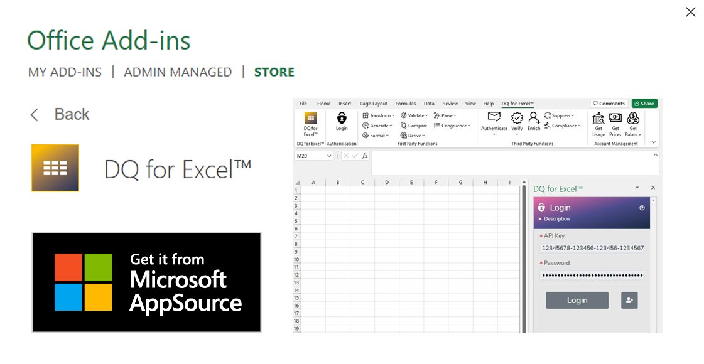Click the Derive function icon
The height and width of the screenshot is (364, 704).
point(412,135)
